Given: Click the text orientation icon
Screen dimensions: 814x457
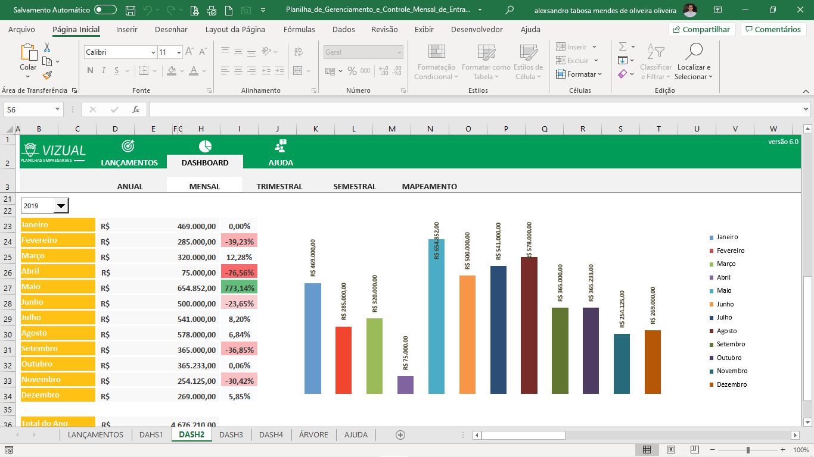Looking at the screenshot, I should 267,52.
